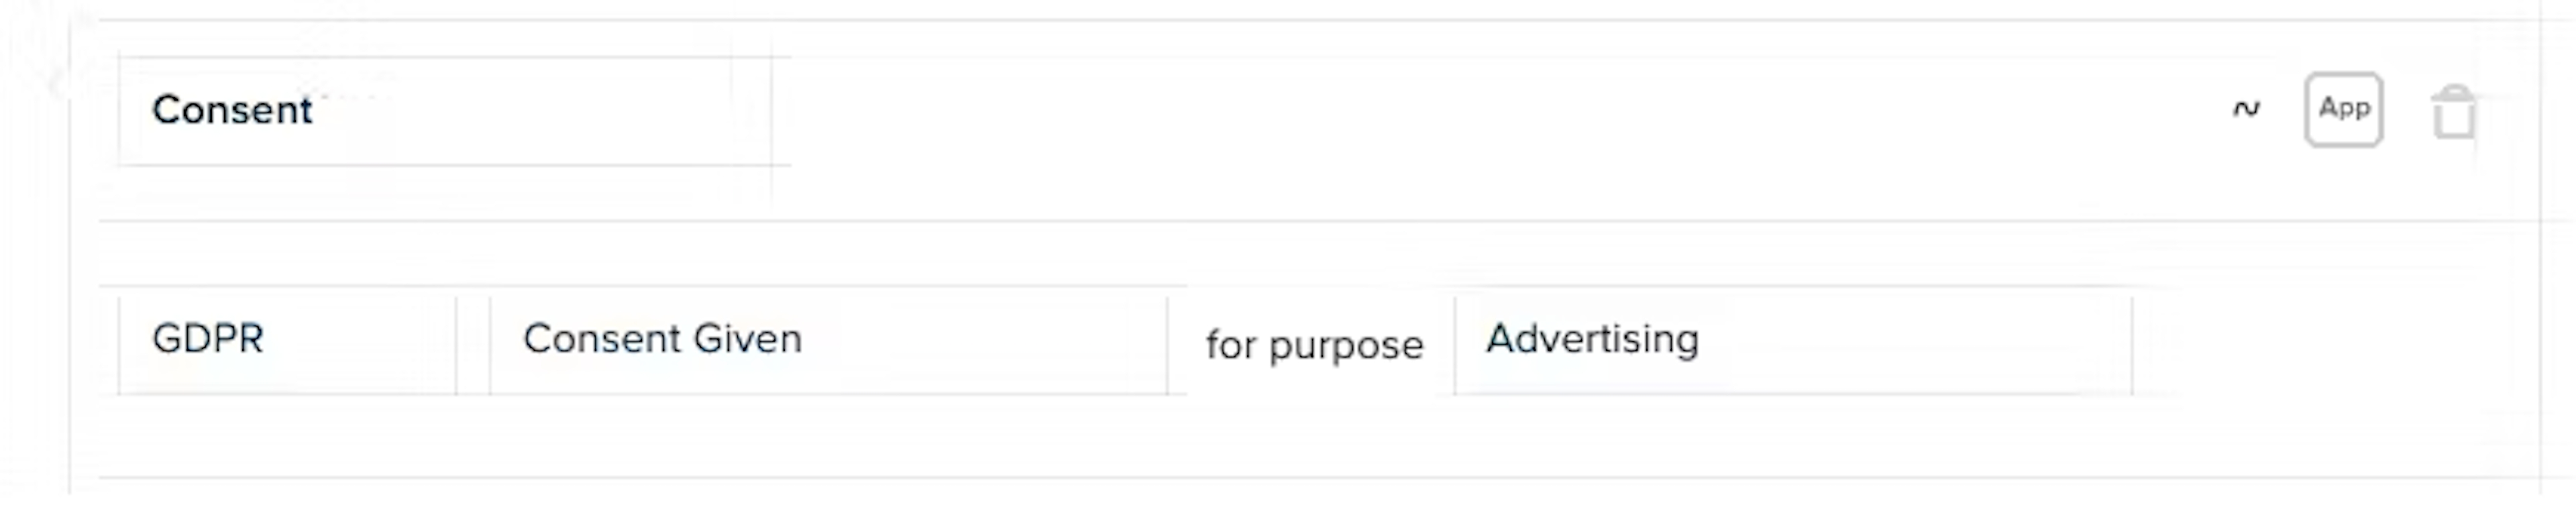Change the regulation from GDPR
The height and width of the screenshot is (507, 2576).
[x=286, y=340]
